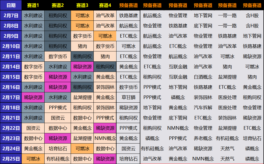Click 可燃冰 in the 2月25日 row

click(x=33, y=159)
